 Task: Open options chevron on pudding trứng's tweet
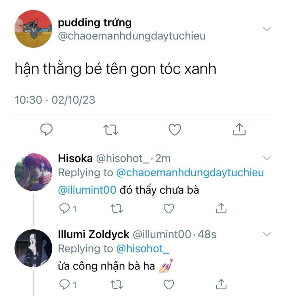(x=267, y=29)
